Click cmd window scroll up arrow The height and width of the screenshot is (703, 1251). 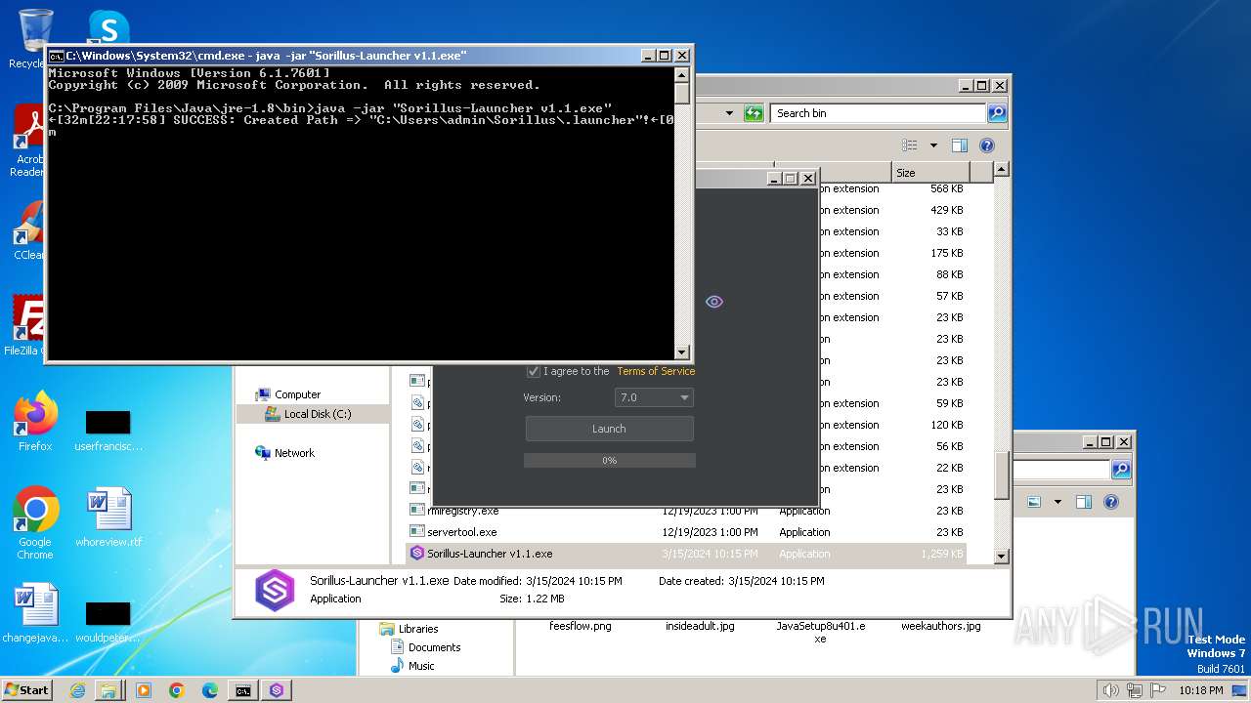pyautogui.click(x=682, y=74)
